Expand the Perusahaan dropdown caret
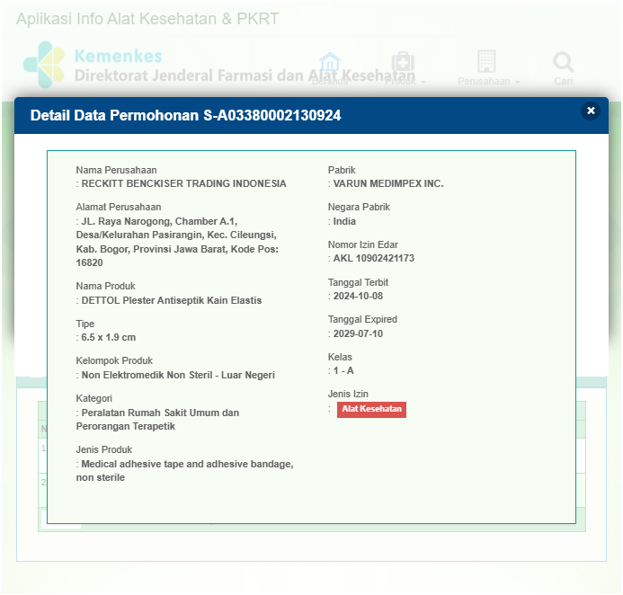This screenshot has height=595, width=623. 517,82
